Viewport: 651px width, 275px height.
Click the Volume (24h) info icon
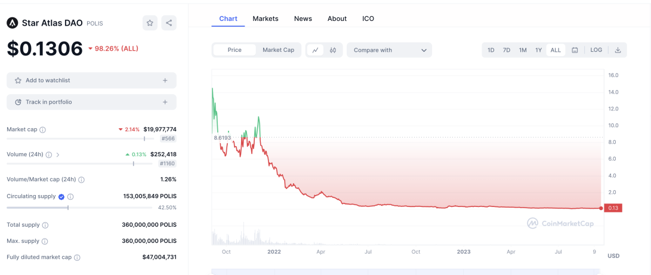pyautogui.click(x=48, y=155)
